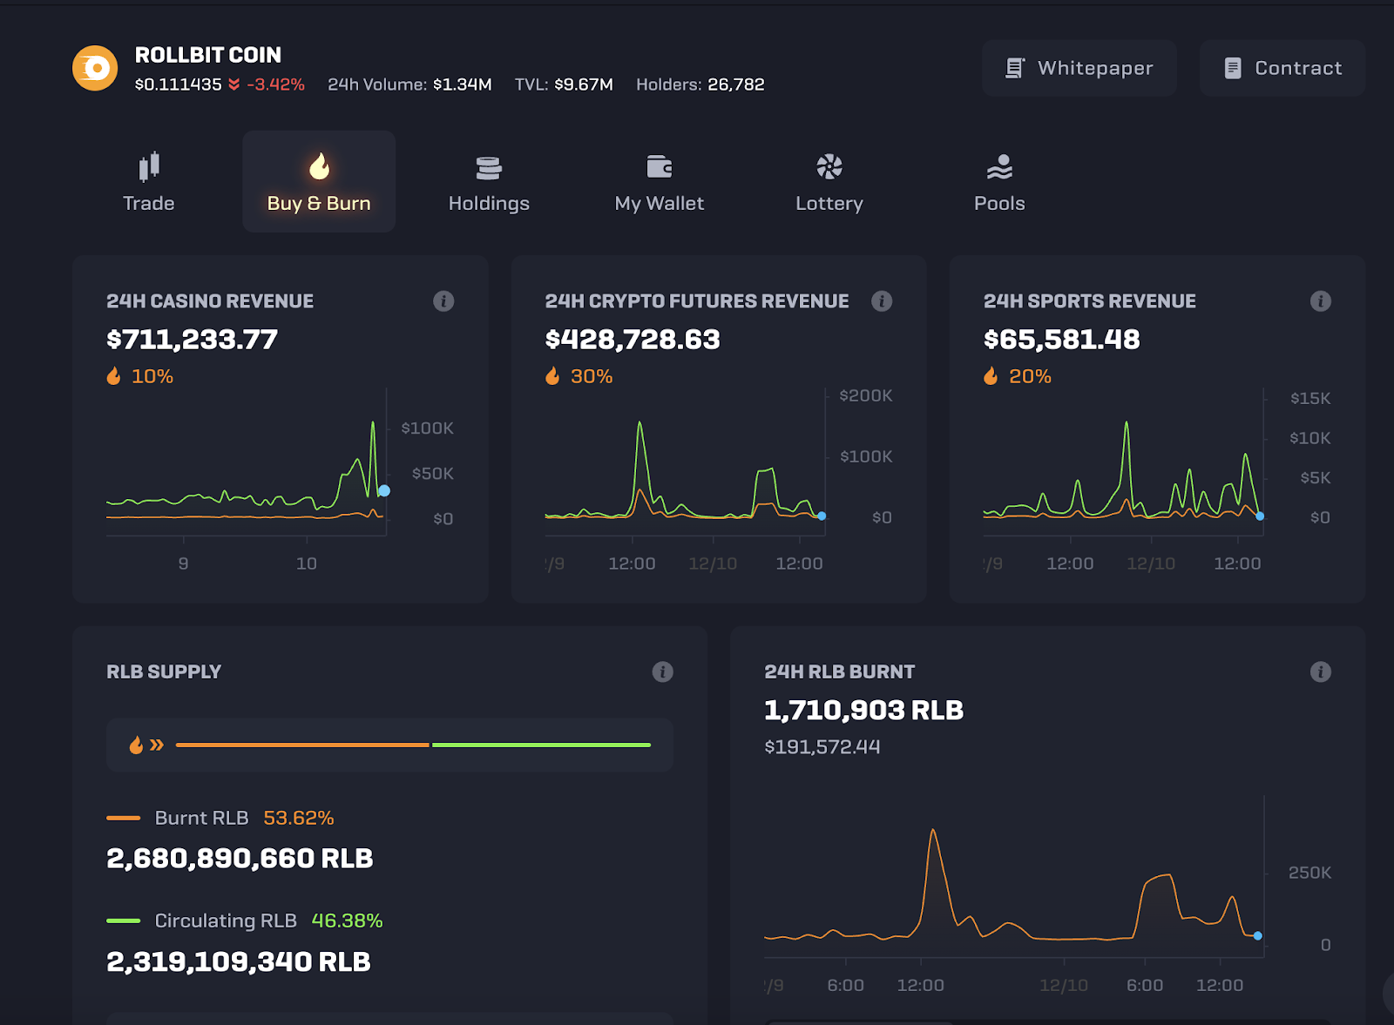Click the TVL $9.67M stat
The width and height of the screenshot is (1394, 1025).
tap(564, 84)
